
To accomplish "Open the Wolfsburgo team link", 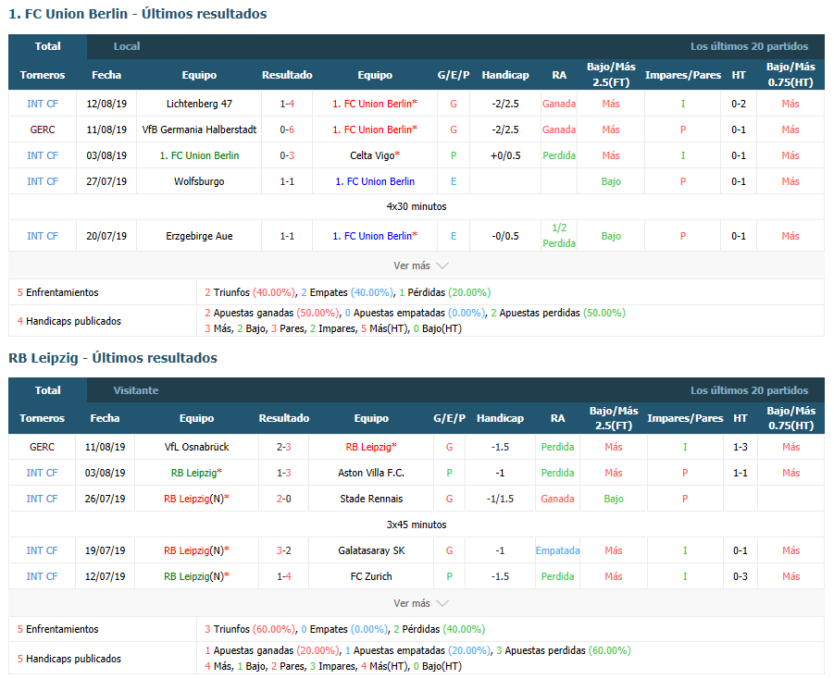I will (x=199, y=181).
